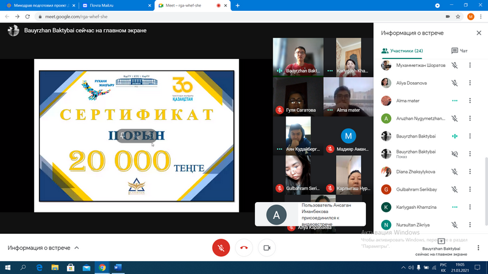Open Windows notification center
Screen dimensions: 488x274
click(x=478, y=267)
